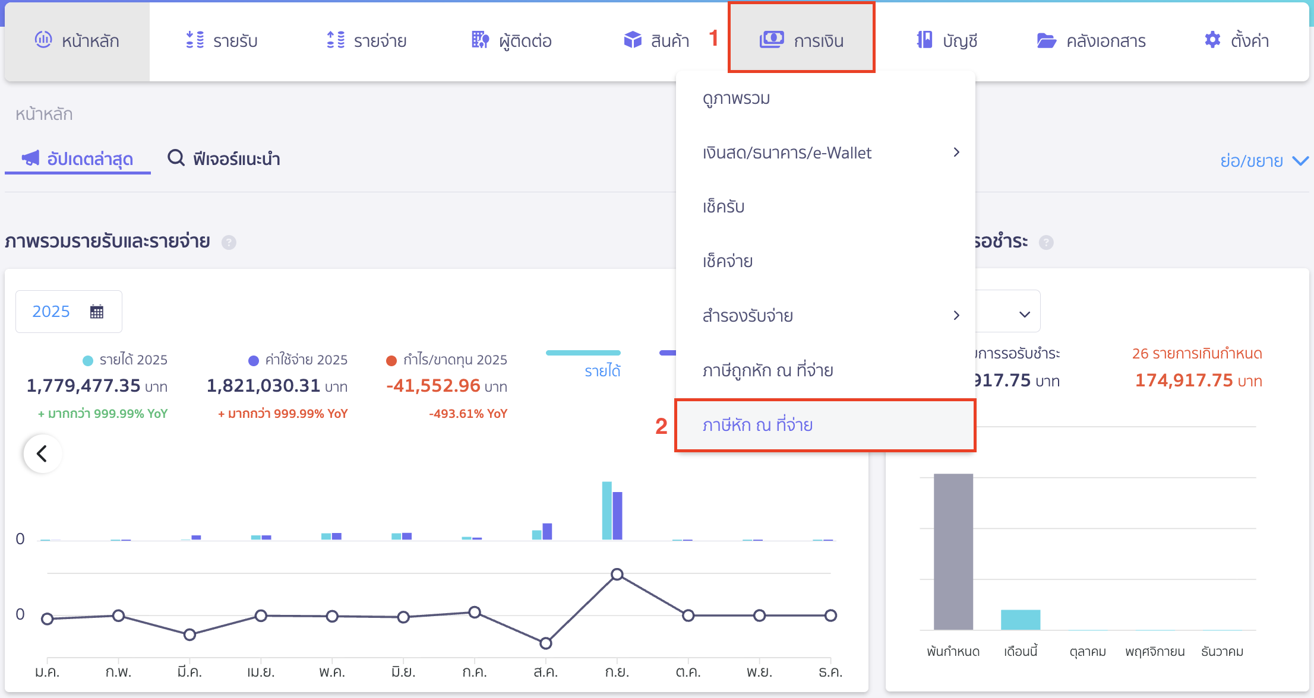Open the ตั้งค่า settings gear icon
Viewport: 1314px width, 698px height.
coord(1212,40)
